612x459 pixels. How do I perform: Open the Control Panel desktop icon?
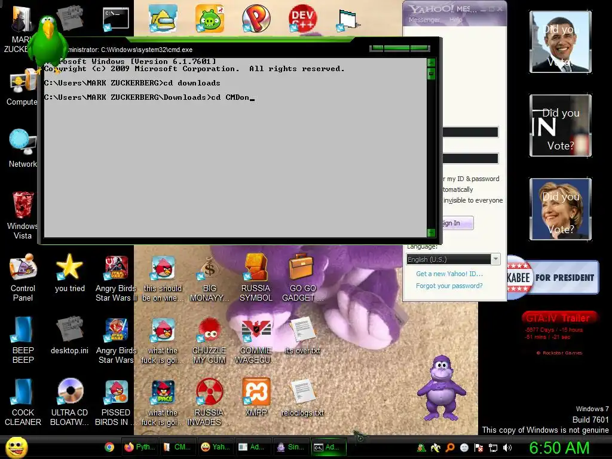[23, 277]
